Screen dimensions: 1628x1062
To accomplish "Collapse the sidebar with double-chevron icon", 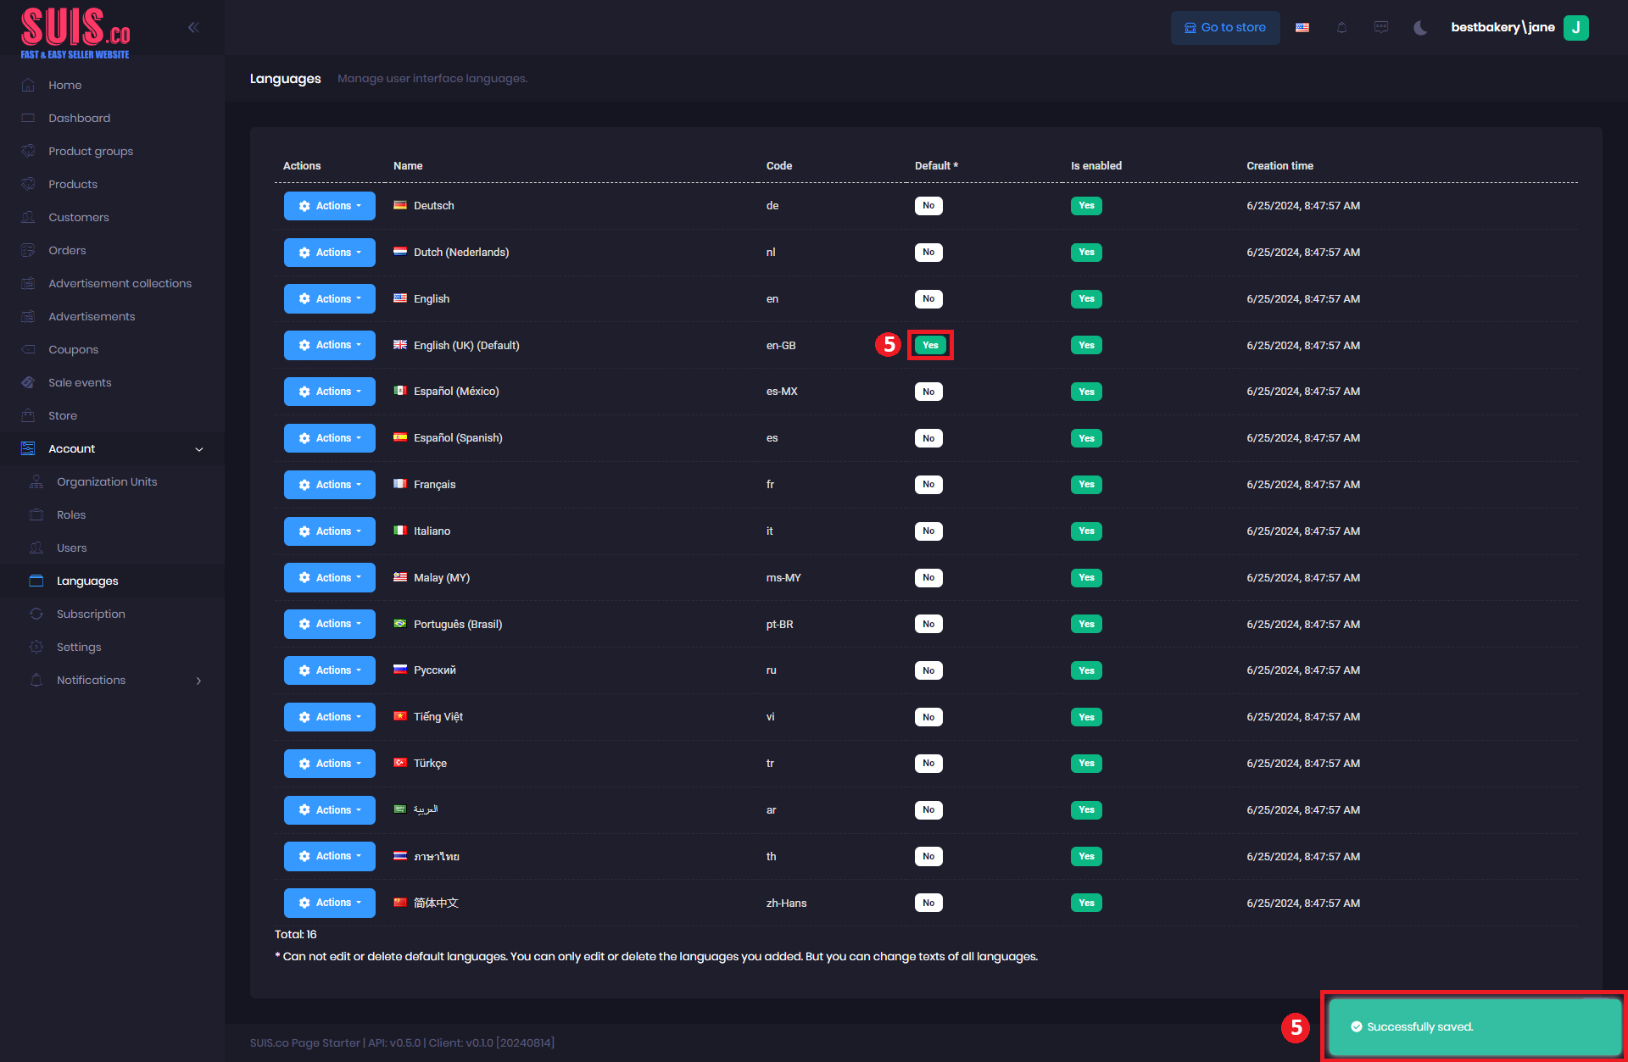I will tap(193, 27).
